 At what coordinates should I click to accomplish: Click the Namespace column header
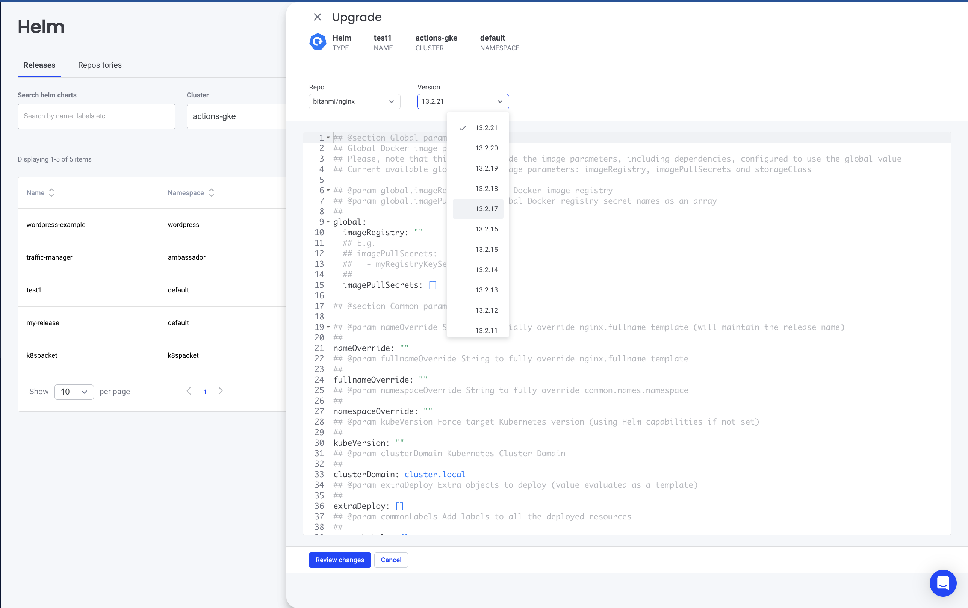(186, 193)
